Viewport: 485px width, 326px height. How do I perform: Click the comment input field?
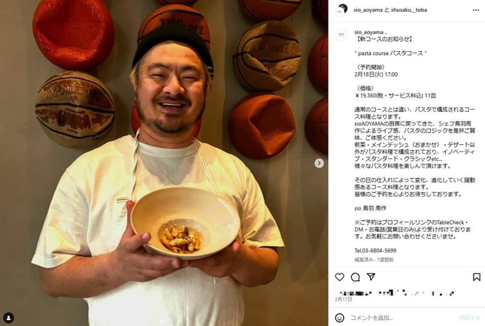pyautogui.click(x=402, y=318)
